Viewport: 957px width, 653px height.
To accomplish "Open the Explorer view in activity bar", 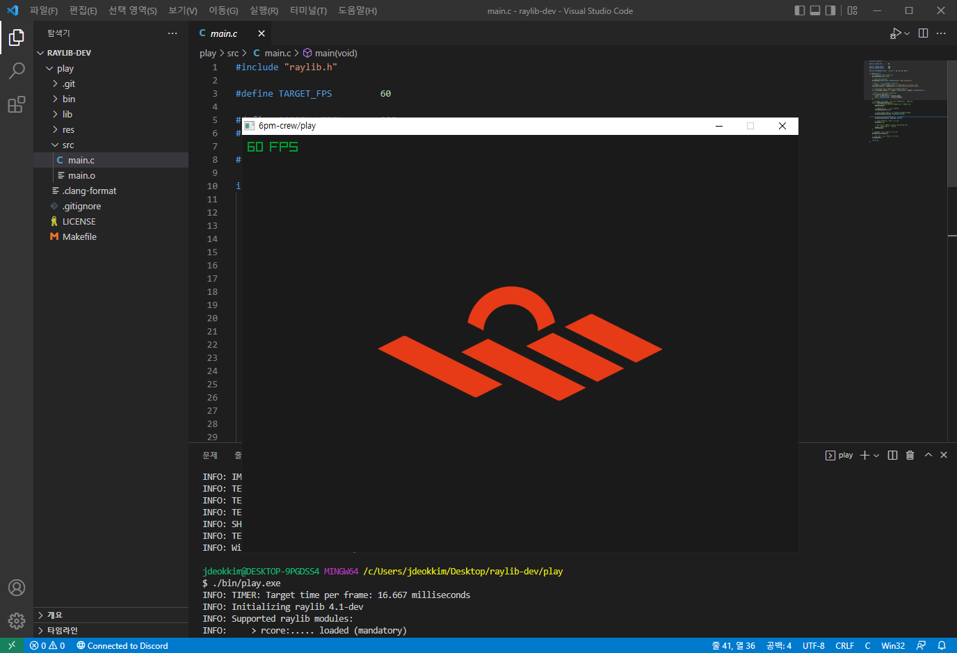I will (x=17, y=37).
